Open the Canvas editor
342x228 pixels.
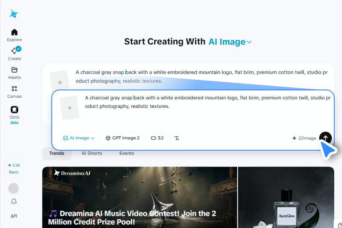(14, 92)
